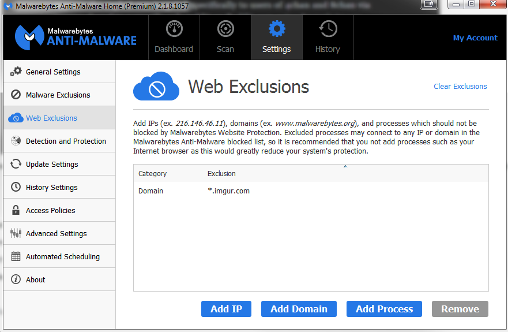The width and height of the screenshot is (508, 332).
Task: Click the My Account link
Action: [x=475, y=38]
